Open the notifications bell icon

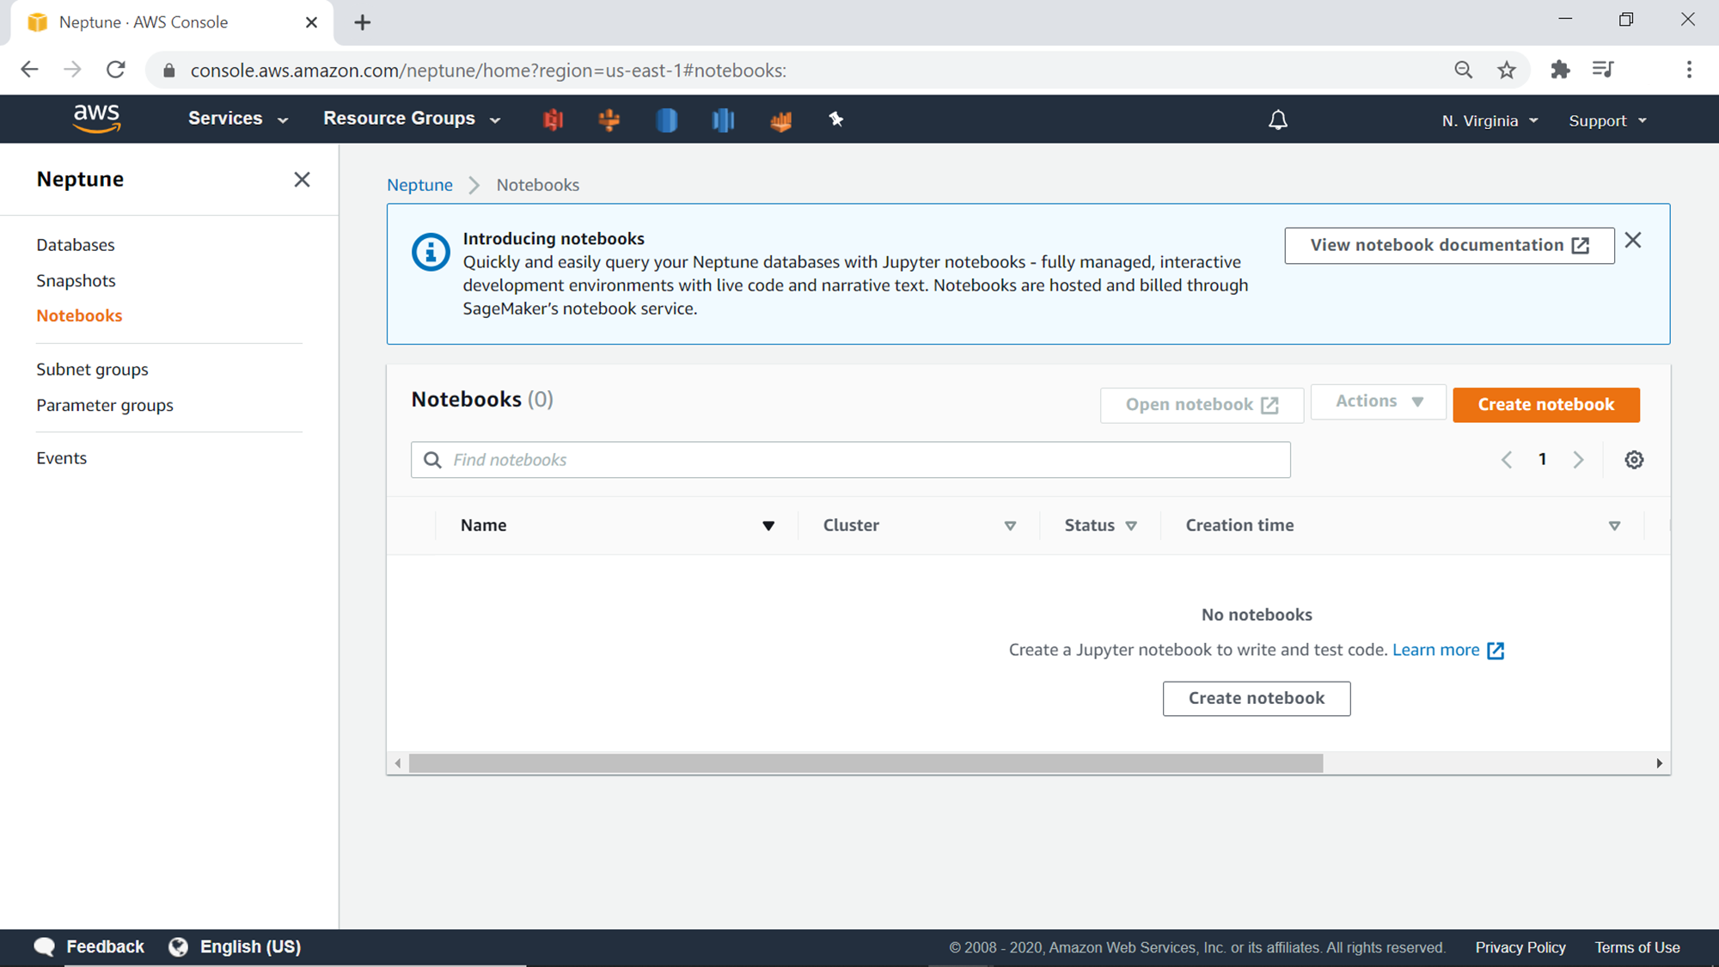tap(1278, 119)
